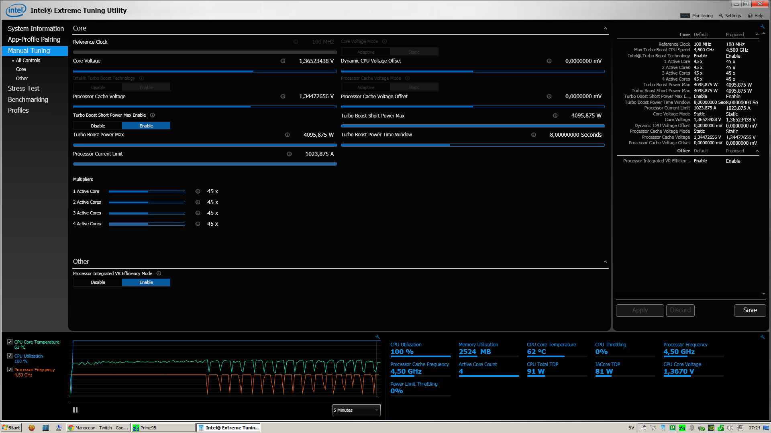The image size is (771, 433).
Task: Enable Turbo Boost Short Power Max
Action: (146, 126)
